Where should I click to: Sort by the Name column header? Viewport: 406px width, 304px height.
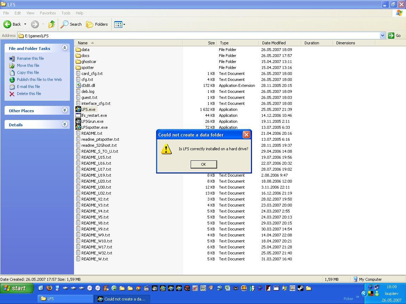click(x=128, y=43)
